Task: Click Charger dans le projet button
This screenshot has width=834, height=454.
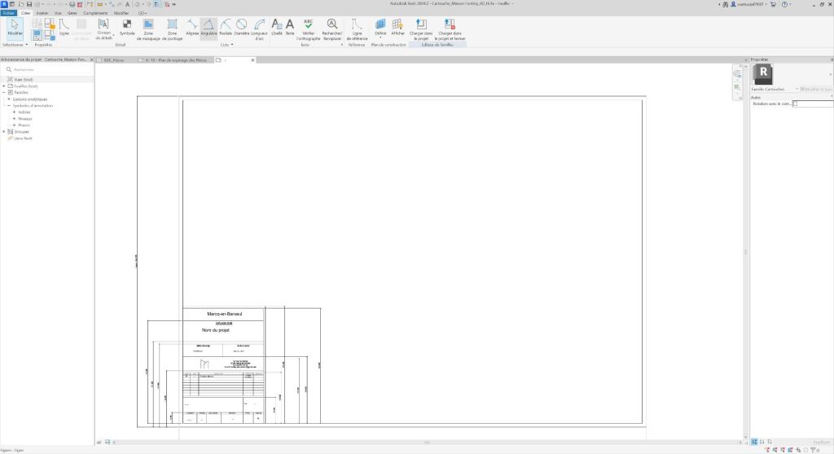Action: (x=421, y=29)
